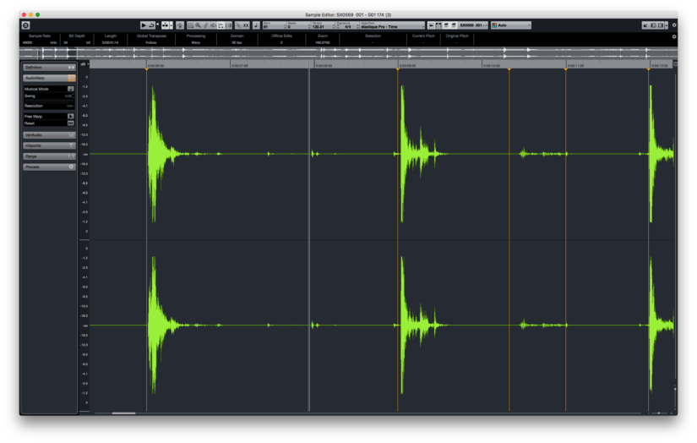The width and height of the screenshot is (697, 443).
Task: Expand the Hitpoints section
Action: [x=49, y=145]
